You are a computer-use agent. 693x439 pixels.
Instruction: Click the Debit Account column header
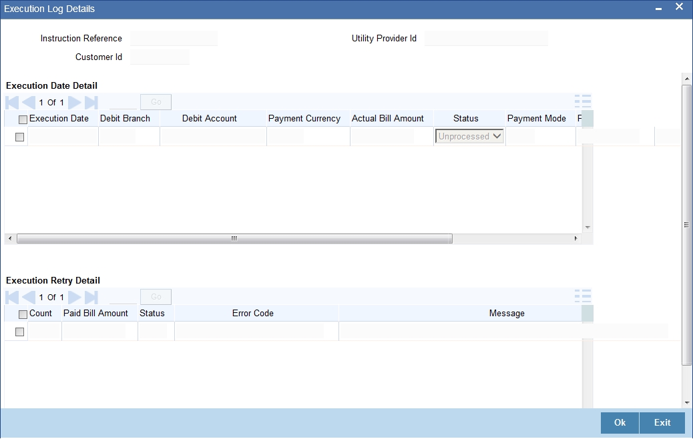coord(210,118)
